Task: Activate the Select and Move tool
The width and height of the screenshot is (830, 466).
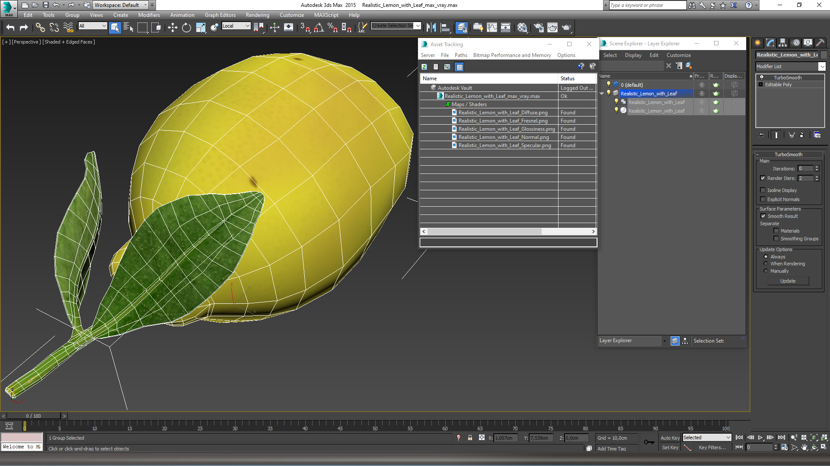Action: (172, 28)
